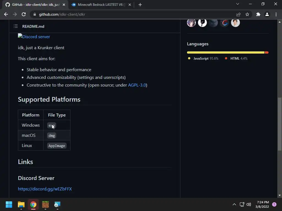Open the Chrome three-dot menu
This screenshot has height=211, width=282.
point(276,14)
